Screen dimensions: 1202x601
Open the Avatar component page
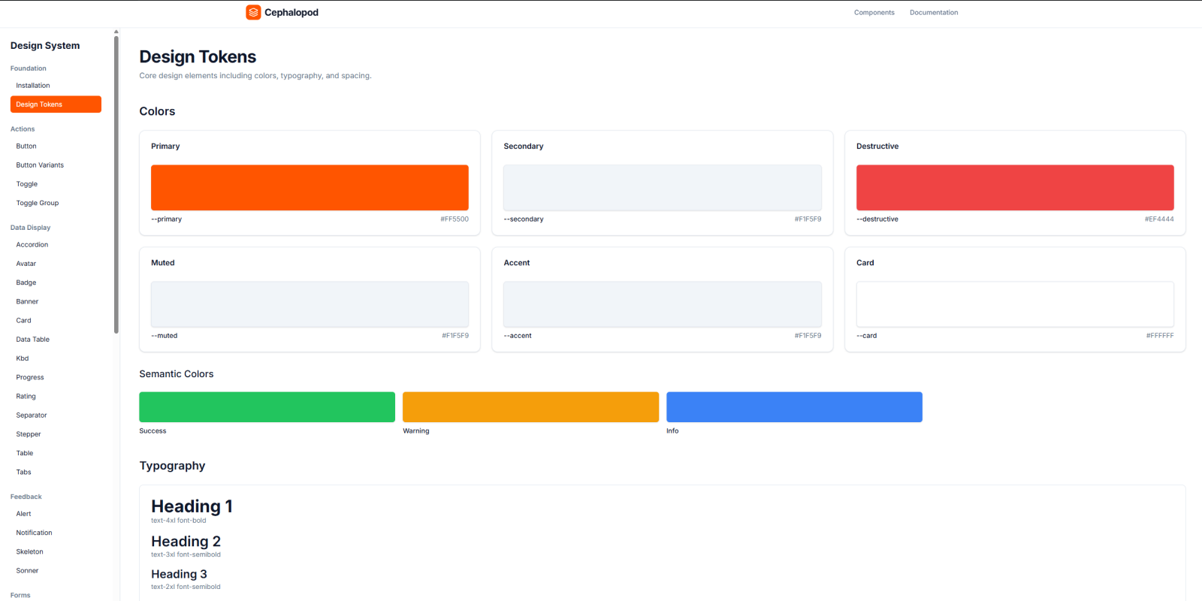pyautogui.click(x=56, y=264)
